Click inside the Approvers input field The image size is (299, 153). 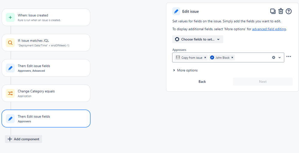pos(253,57)
